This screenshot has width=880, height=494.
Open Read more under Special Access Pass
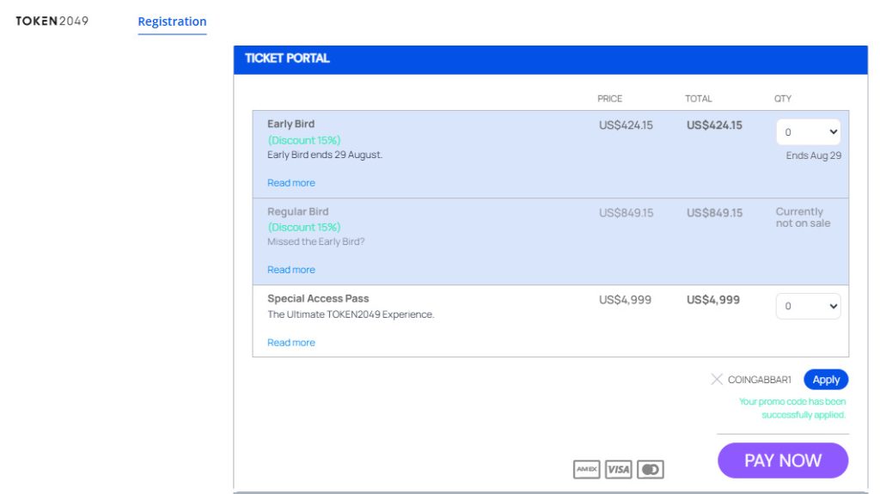pos(290,343)
